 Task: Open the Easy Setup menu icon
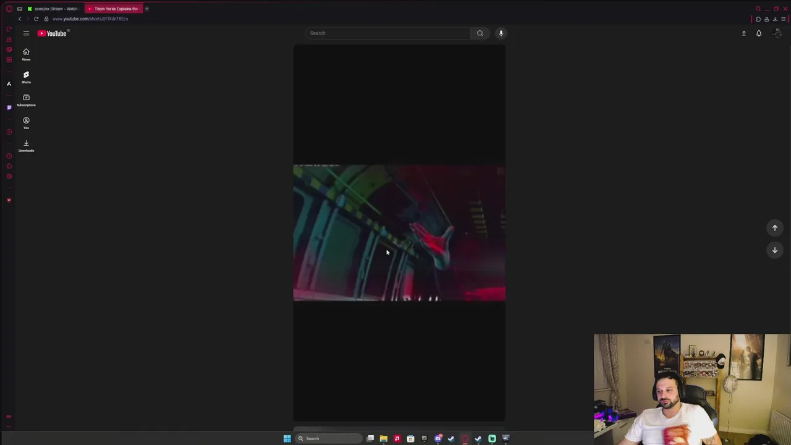pos(783,19)
